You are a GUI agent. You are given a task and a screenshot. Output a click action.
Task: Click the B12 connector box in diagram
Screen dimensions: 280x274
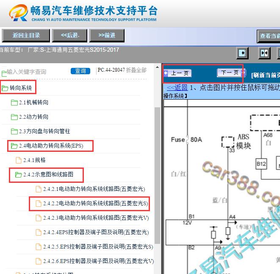(261, 164)
